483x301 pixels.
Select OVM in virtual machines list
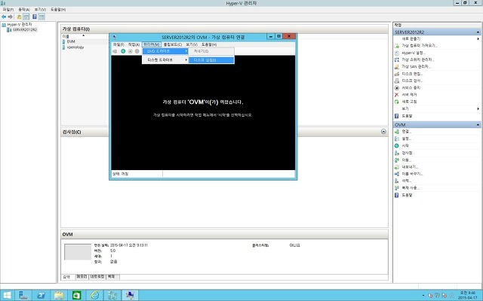click(71, 41)
